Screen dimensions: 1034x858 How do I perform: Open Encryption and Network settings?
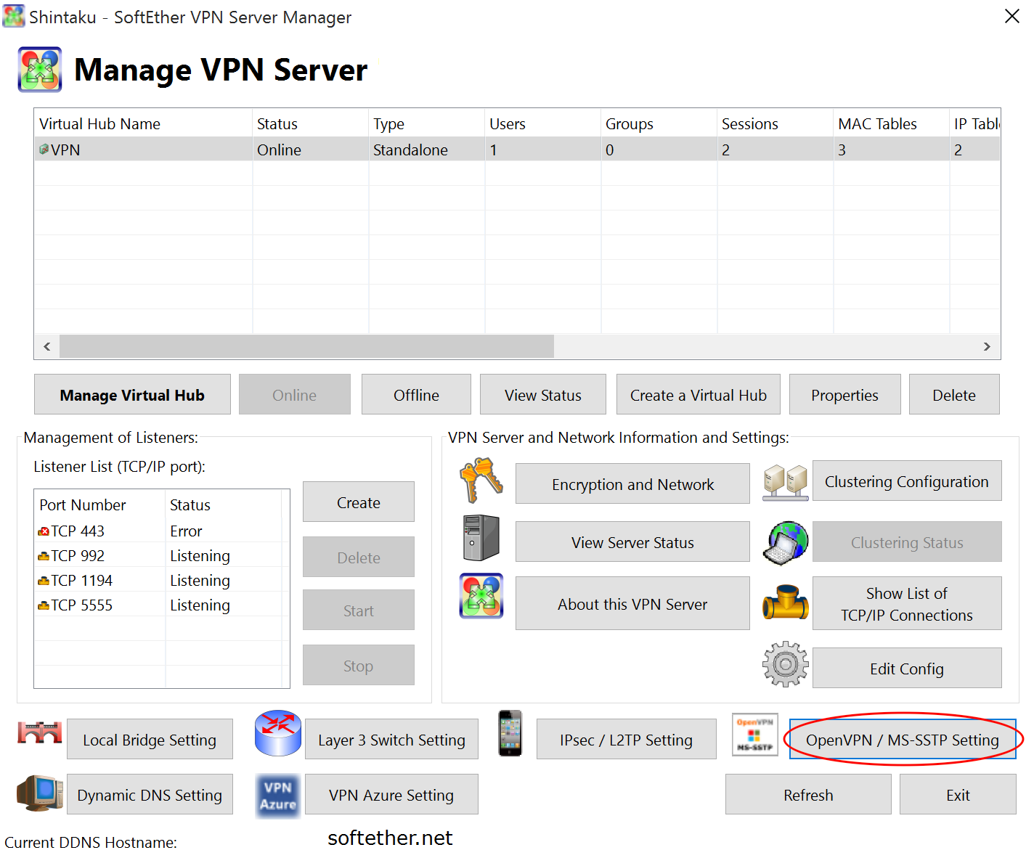(x=632, y=483)
